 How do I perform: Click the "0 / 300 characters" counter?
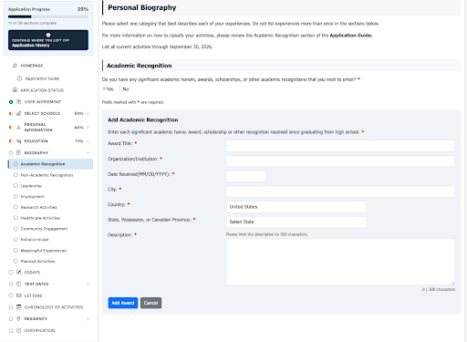pos(439,289)
